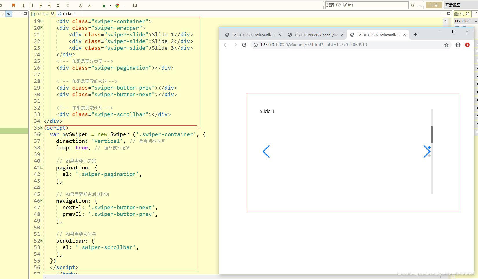
Task: Click the site info icon in address bar
Action: point(256,45)
